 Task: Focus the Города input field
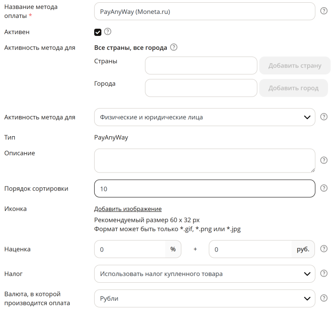(x=201, y=88)
